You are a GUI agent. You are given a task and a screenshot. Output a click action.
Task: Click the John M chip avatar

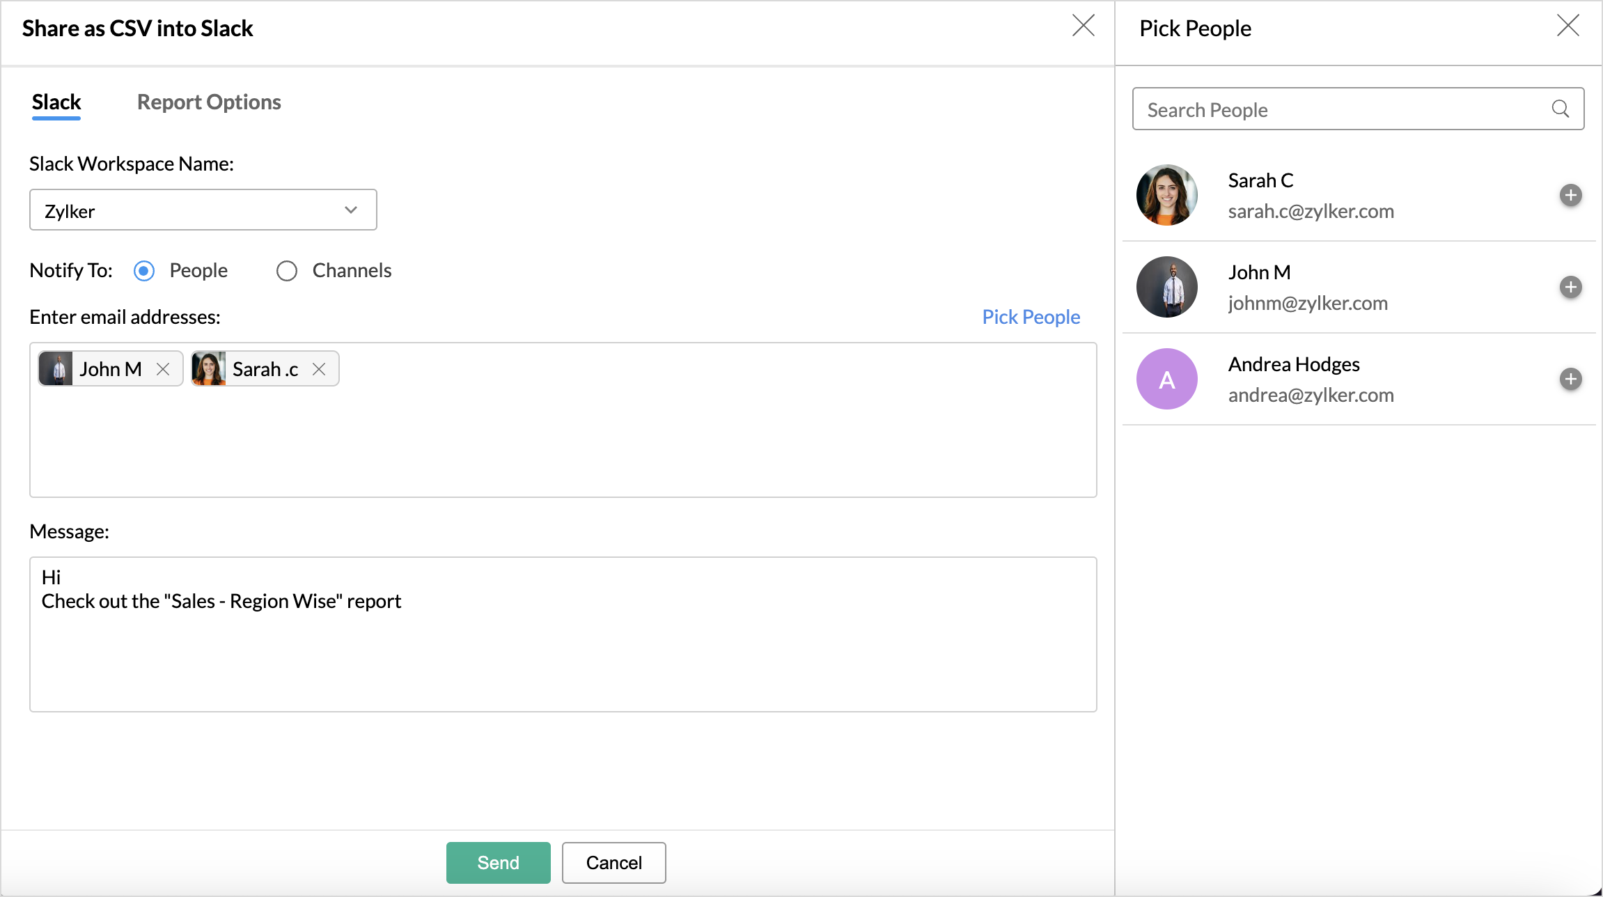coord(56,369)
